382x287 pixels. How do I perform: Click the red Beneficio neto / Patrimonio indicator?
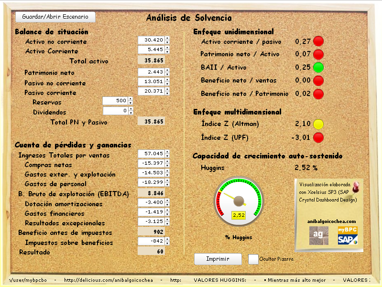pos(318,94)
